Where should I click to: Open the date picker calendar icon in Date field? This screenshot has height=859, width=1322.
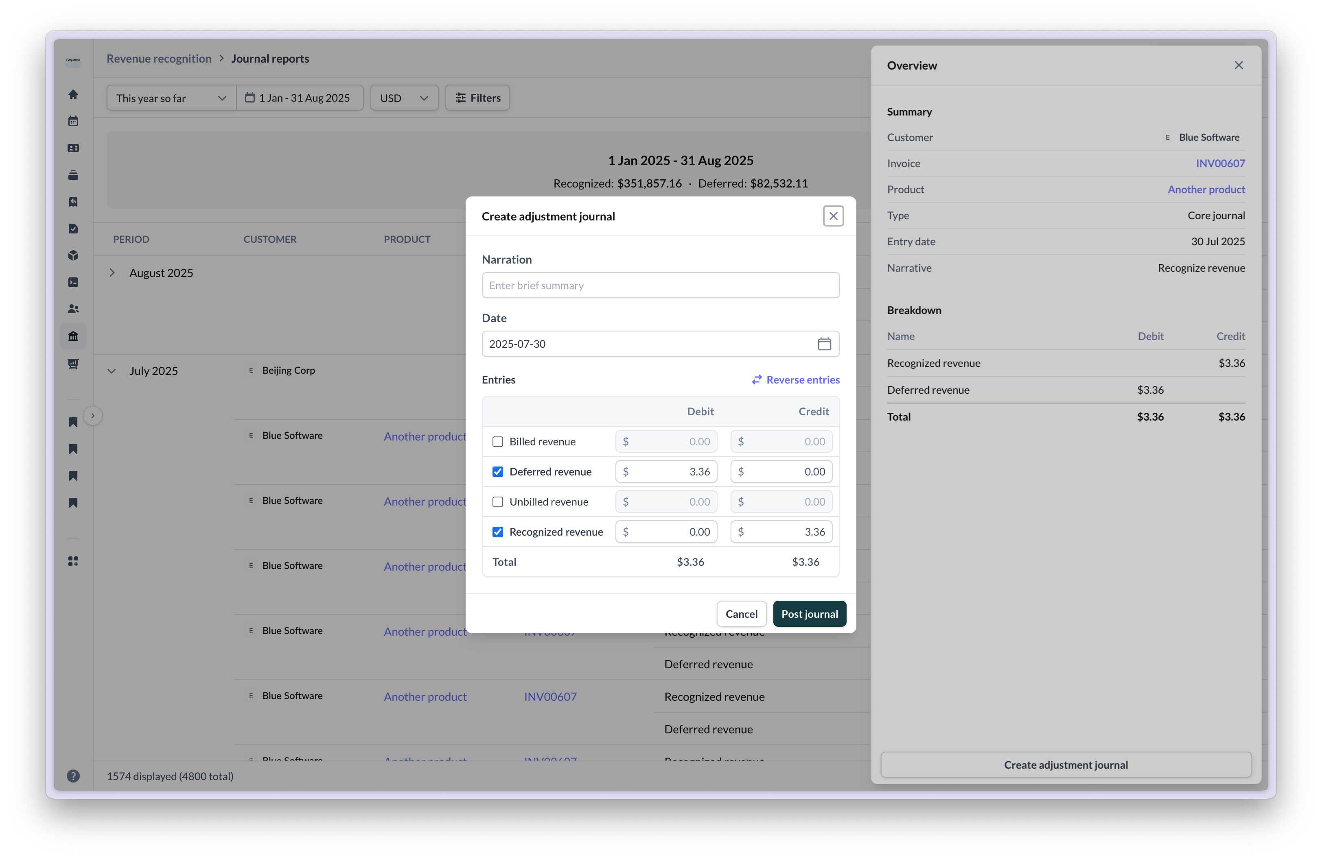coord(824,344)
